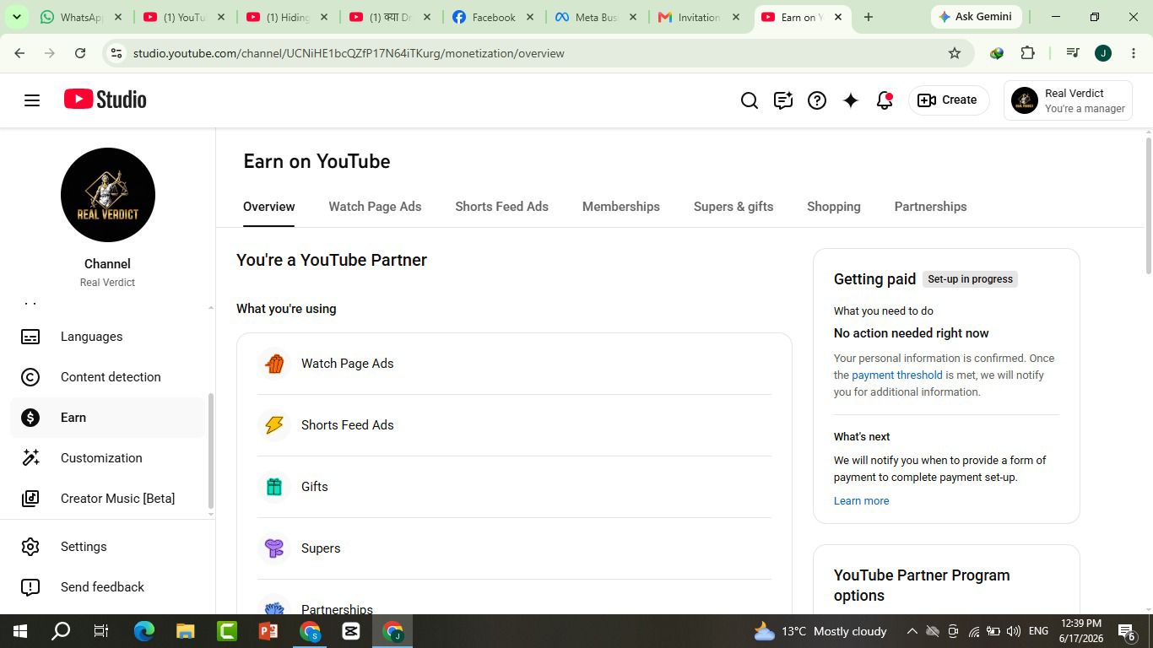Click the Set-up in progress badge
Viewport: 1153px width, 648px height.
970,279
